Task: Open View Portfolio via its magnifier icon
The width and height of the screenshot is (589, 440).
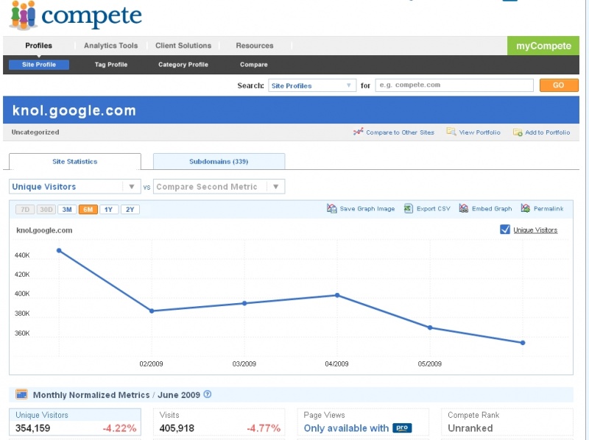Action: [x=451, y=133]
